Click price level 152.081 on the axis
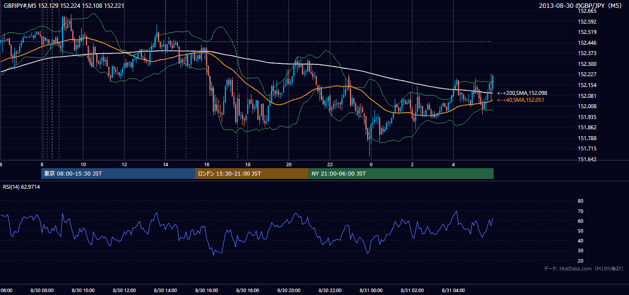Viewport: 629px width, 295px height. tap(587, 96)
